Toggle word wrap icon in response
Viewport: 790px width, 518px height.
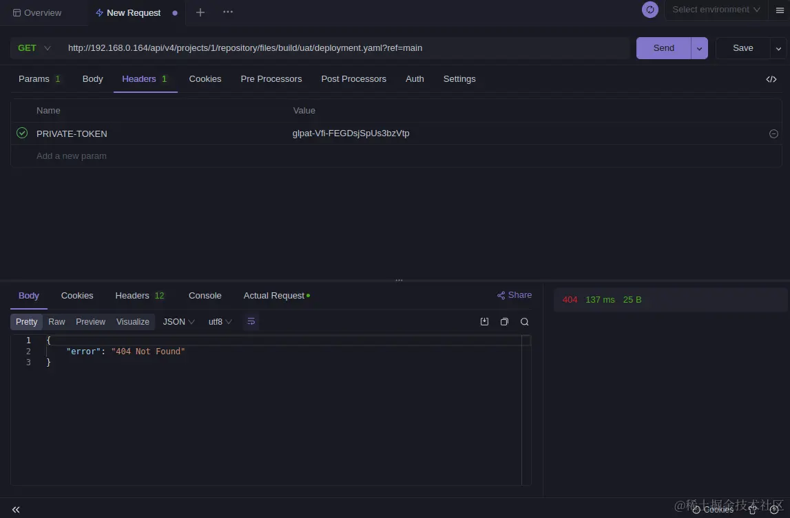[251, 322]
